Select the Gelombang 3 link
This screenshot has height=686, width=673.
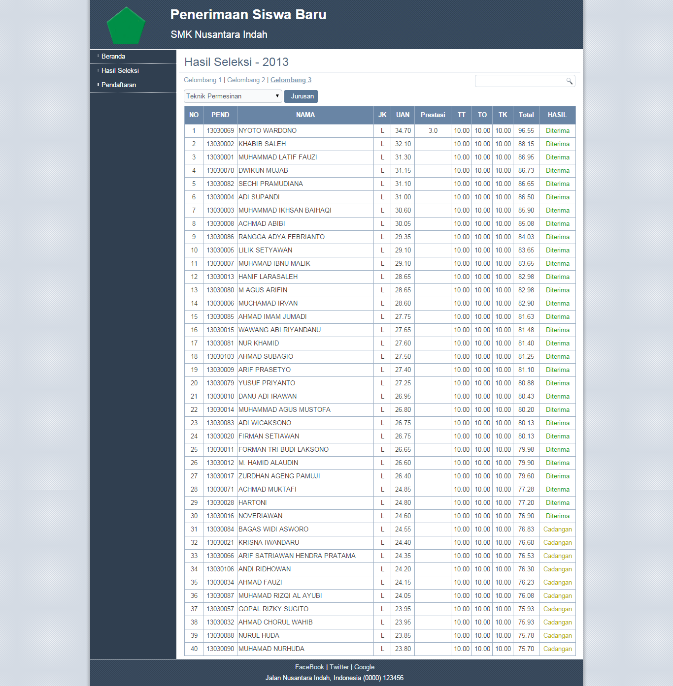pos(291,80)
